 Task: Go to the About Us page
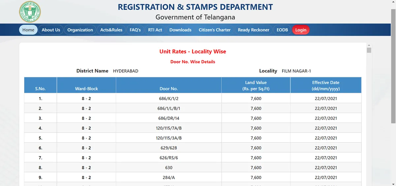tap(51, 30)
